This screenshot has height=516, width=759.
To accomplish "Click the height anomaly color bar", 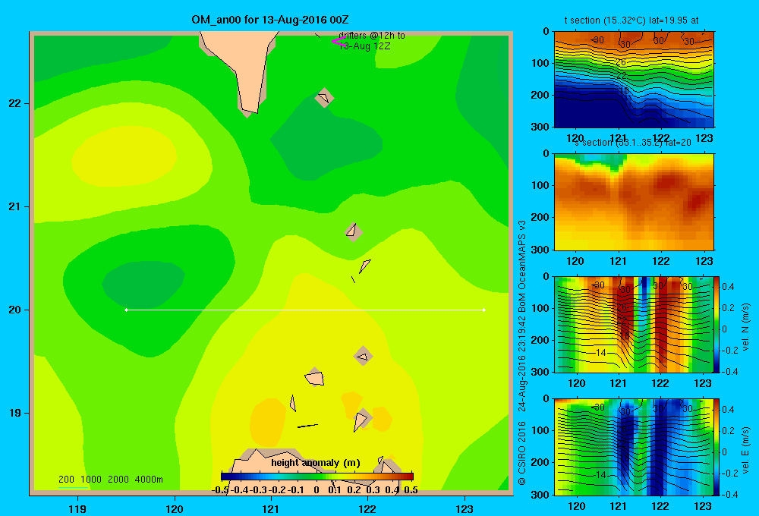I will point(317,477).
